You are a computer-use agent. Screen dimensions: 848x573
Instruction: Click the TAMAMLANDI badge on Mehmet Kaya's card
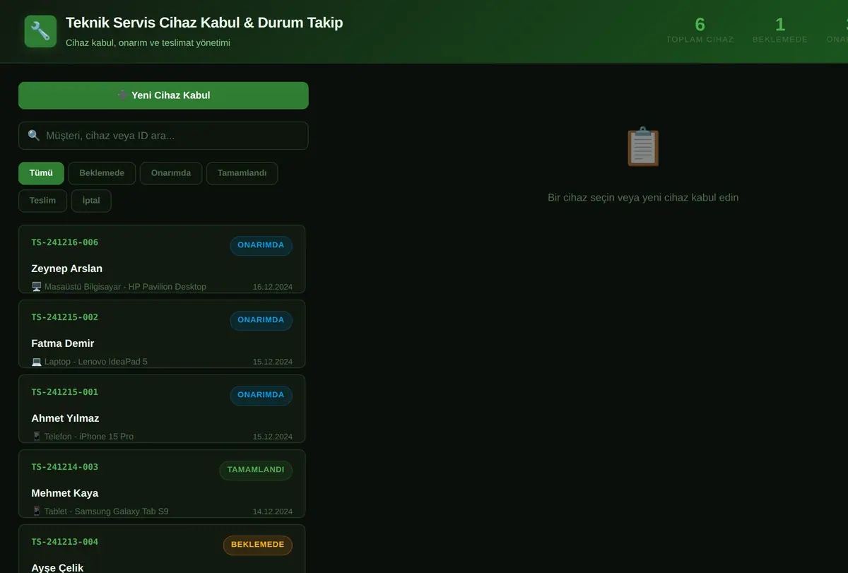pos(256,471)
